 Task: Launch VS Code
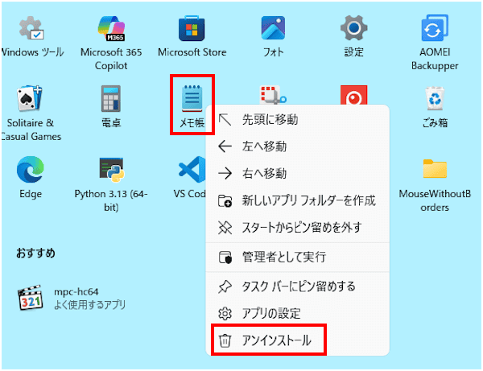point(192,169)
